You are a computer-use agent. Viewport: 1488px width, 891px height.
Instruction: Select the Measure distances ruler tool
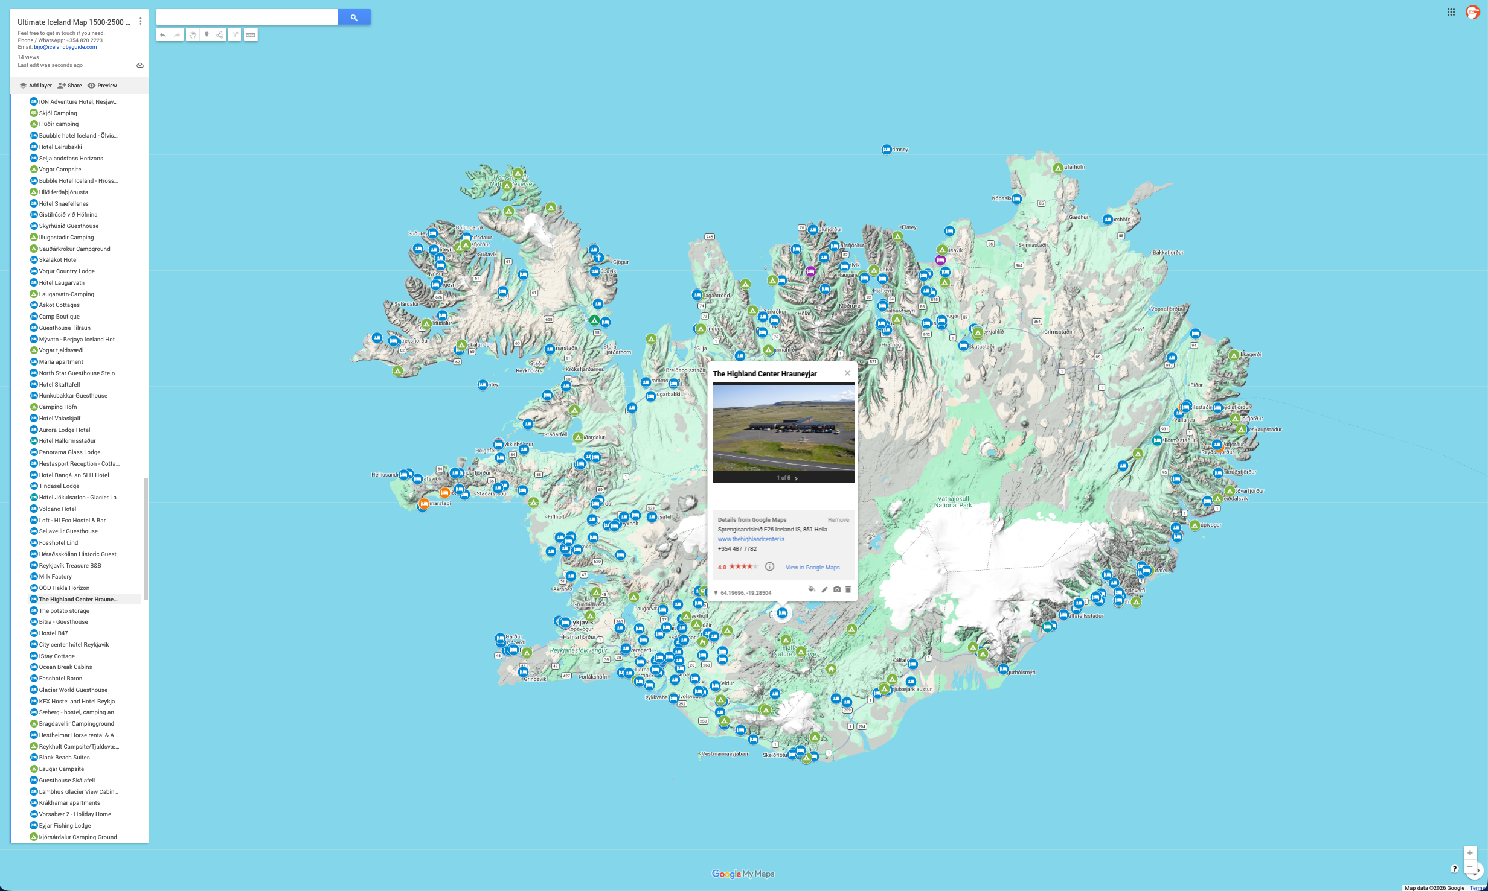251,35
